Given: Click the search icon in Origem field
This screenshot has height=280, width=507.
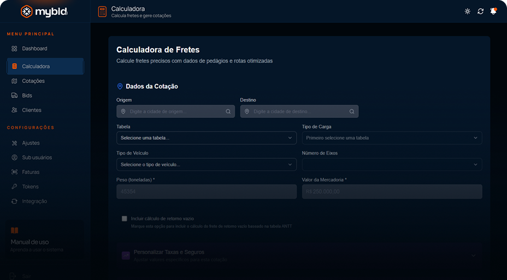Looking at the screenshot, I should (228, 111).
